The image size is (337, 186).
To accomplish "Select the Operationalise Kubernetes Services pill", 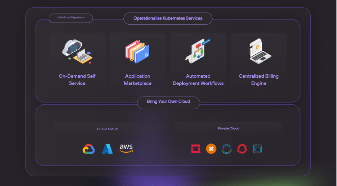I will coord(168,18).
